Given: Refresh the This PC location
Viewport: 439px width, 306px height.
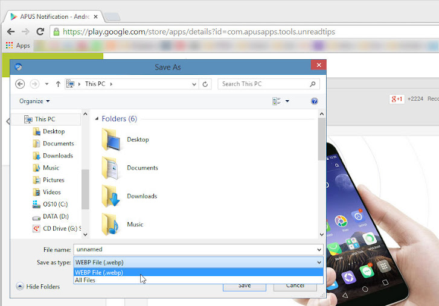Looking at the screenshot, I should [205, 84].
